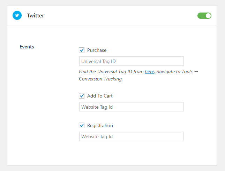Click the blue Twitter bird icon
The width and height of the screenshot is (225, 171).
(x=17, y=15)
